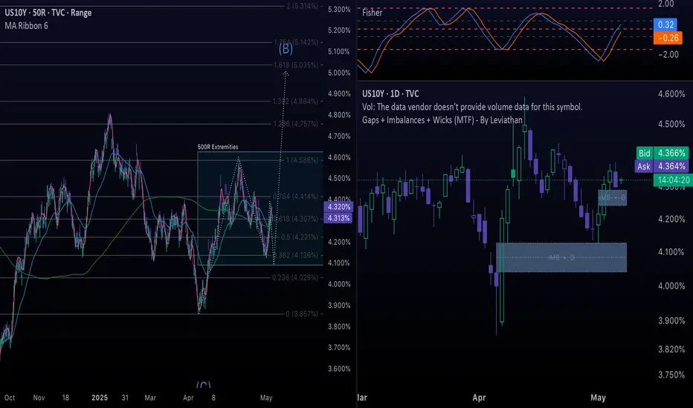Screen dimensions: 693x408
Task: Select the Fib level 2 (5.314%) label
Action: coord(302,6)
